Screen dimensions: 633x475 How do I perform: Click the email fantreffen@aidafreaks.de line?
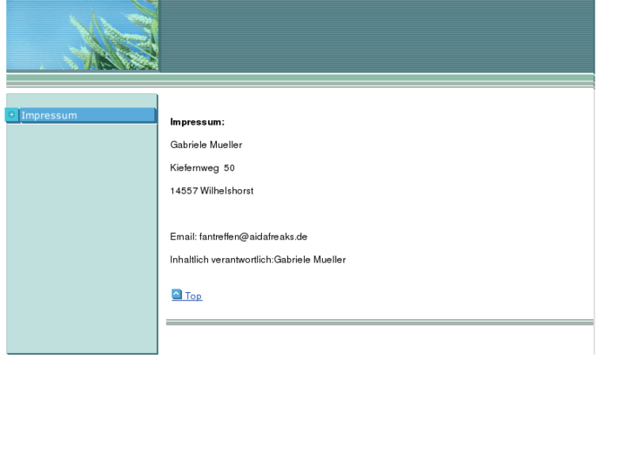(239, 237)
